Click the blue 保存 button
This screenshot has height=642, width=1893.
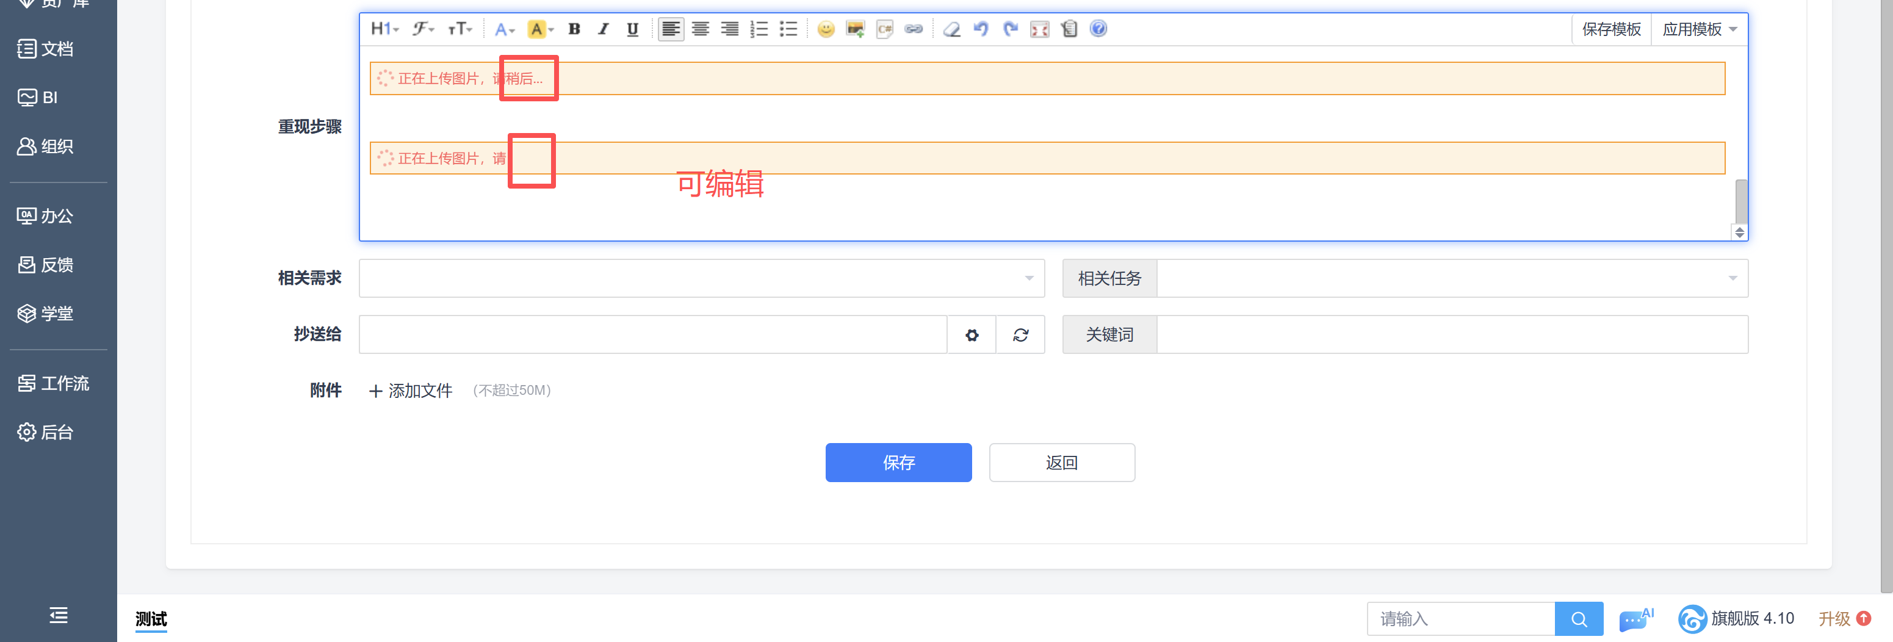pyautogui.click(x=898, y=463)
